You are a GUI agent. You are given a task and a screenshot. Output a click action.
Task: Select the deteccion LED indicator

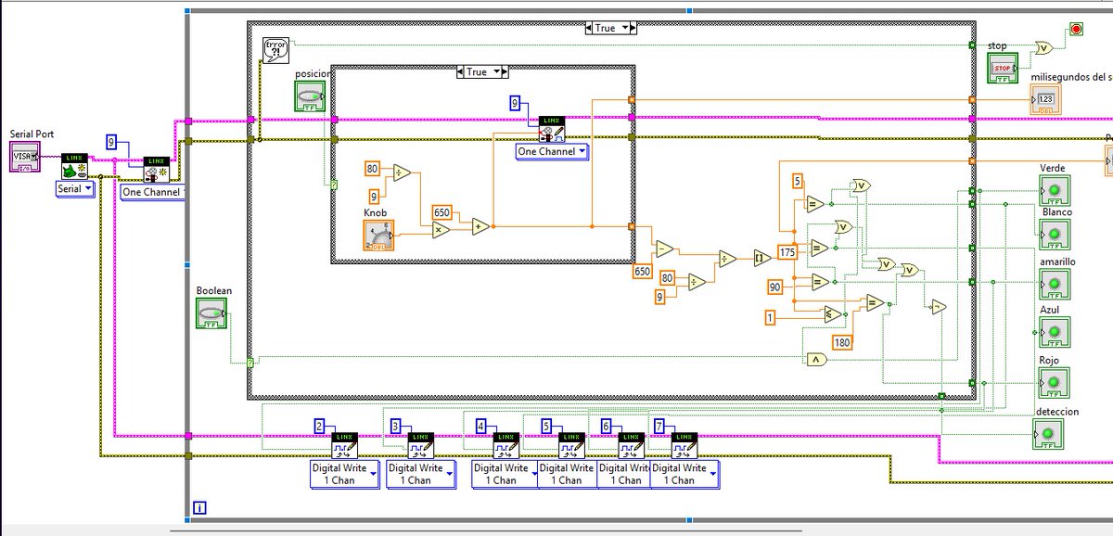tap(1048, 434)
